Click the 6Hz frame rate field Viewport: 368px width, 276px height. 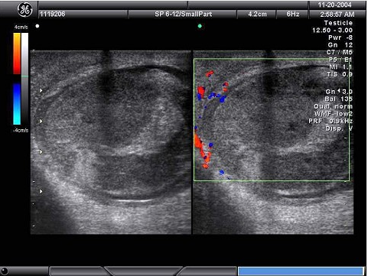[292, 14]
